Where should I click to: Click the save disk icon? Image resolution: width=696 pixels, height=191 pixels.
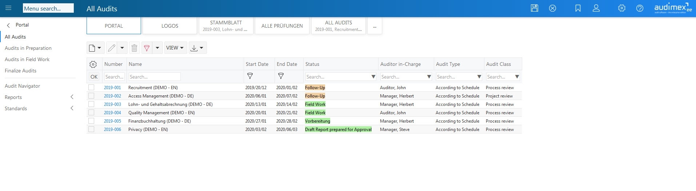click(534, 8)
